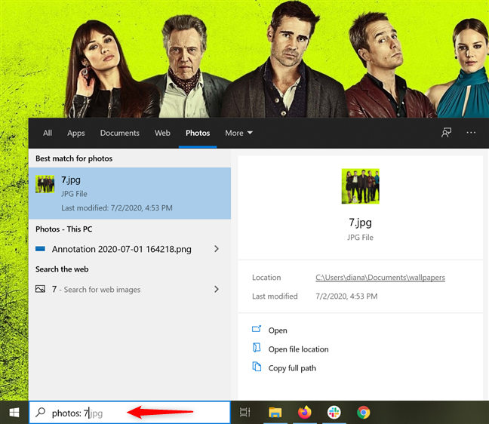This screenshot has width=489, height=424.
Task: Click into the photos: 7 search field
Action: pyautogui.click(x=130, y=413)
